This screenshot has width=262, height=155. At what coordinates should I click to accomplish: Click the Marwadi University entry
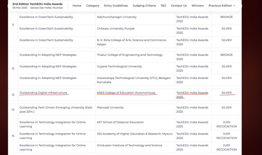pyautogui.click(x=135, y=109)
